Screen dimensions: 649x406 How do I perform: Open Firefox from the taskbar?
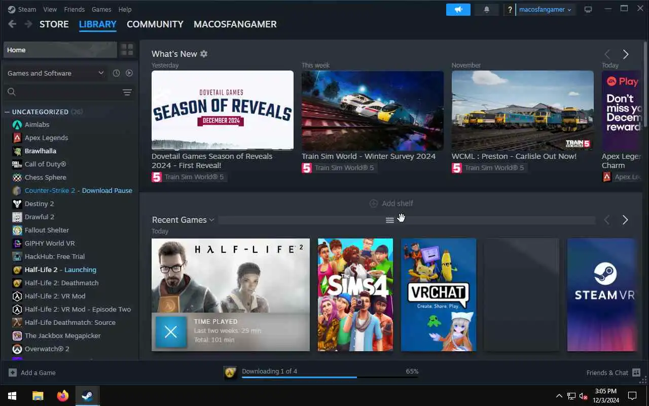(x=63, y=396)
